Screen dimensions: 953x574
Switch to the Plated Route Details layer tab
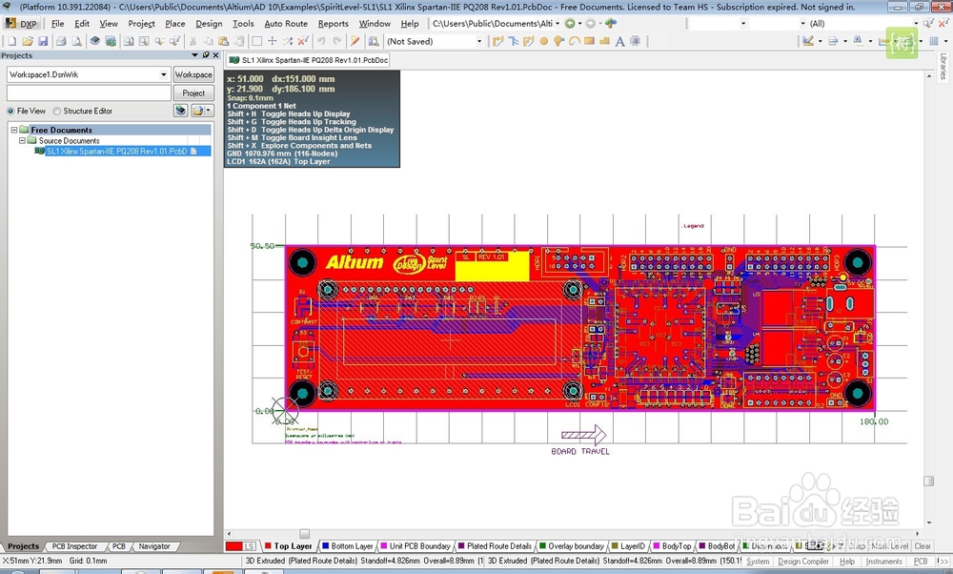[494, 546]
